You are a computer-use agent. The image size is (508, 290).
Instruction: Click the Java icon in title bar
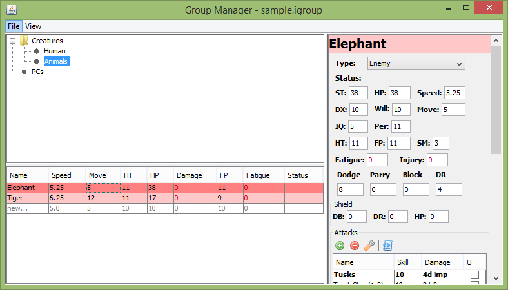(x=10, y=10)
